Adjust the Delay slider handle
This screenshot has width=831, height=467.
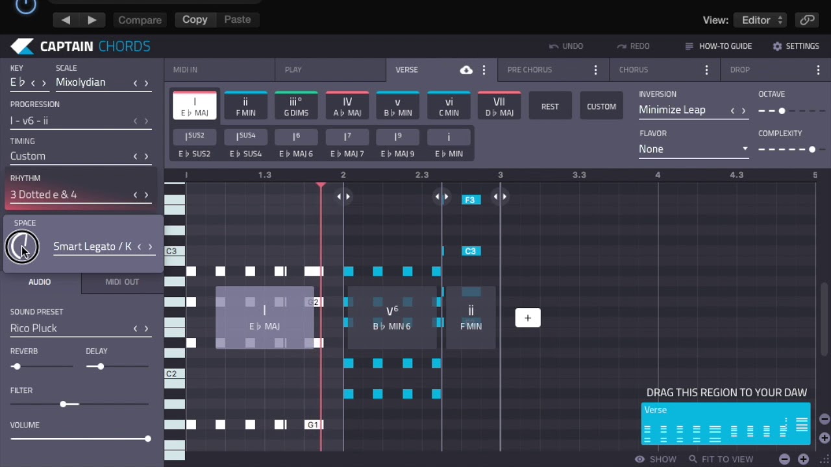[x=100, y=366]
